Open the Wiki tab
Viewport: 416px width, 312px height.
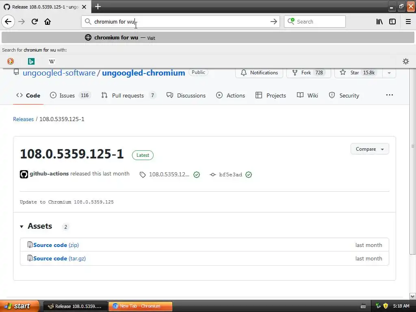(x=308, y=95)
